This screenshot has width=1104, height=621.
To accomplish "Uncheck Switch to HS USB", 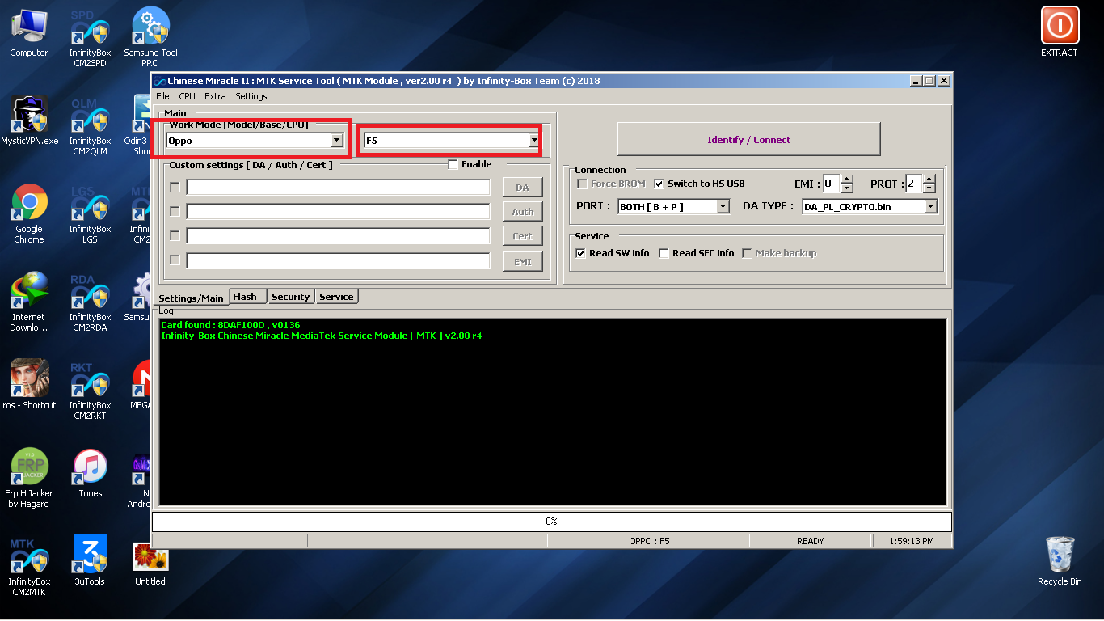I will coord(659,184).
